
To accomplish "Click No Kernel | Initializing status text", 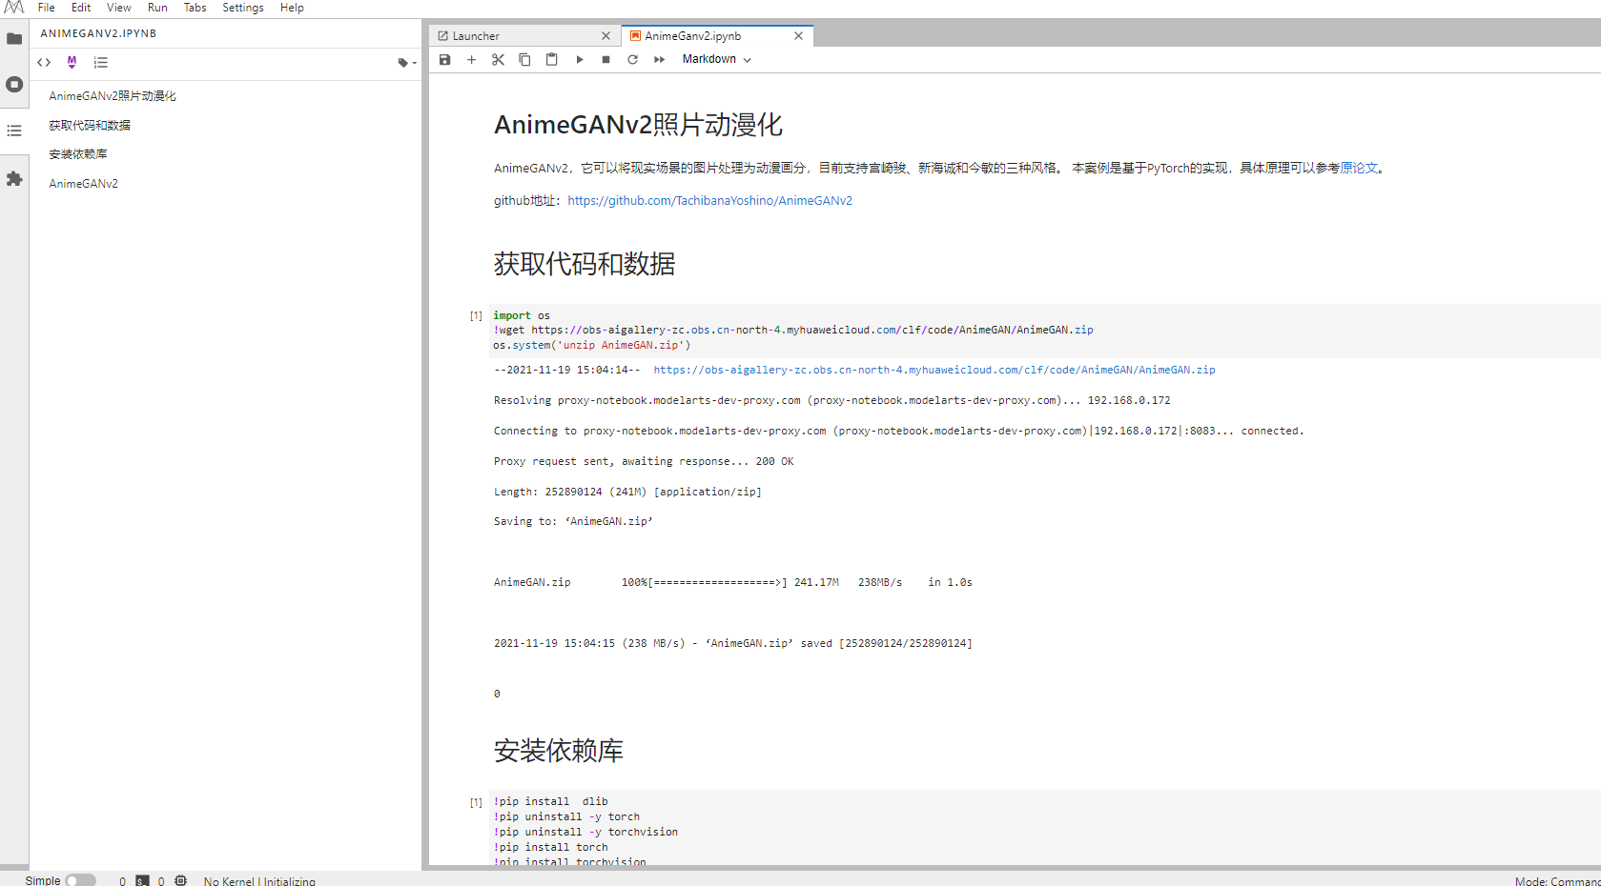I will [259, 881].
